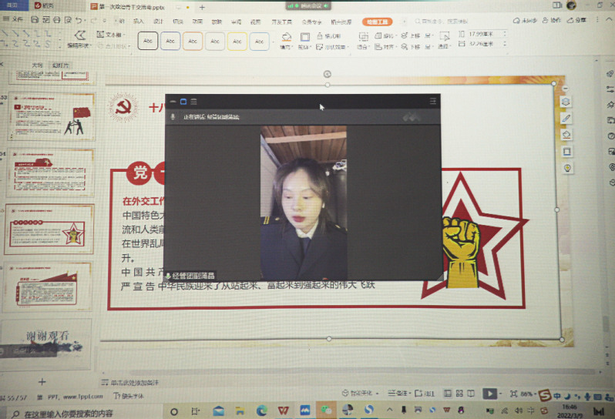The image size is (615, 419).
Task: Open the Align (对齐) dropdown
Action: pos(385,47)
